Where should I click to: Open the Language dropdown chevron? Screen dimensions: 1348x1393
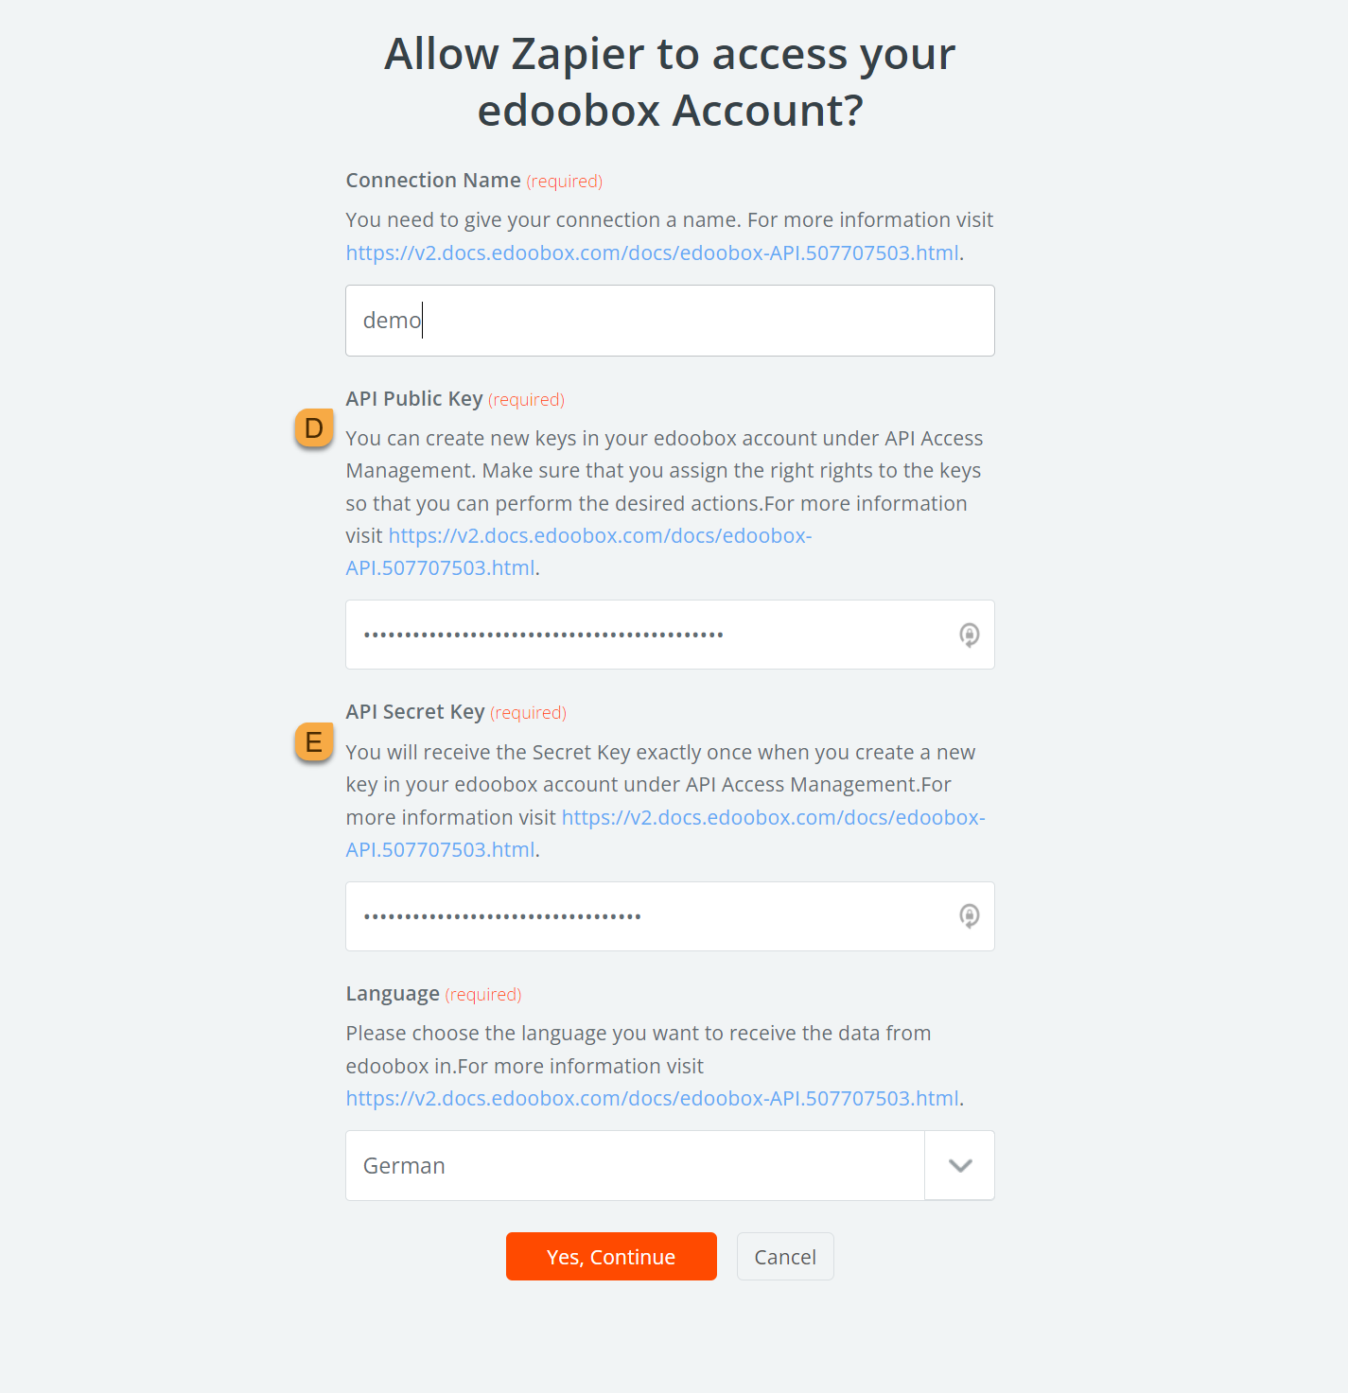(958, 1165)
